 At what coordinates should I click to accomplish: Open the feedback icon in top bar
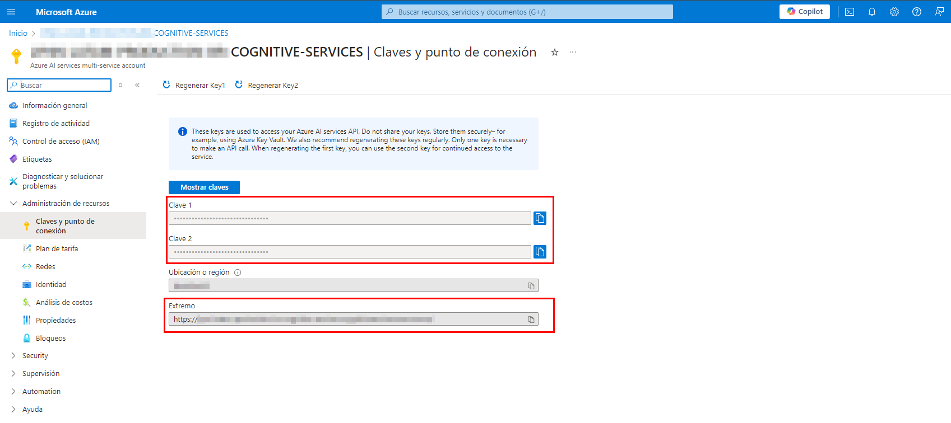pos(939,12)
